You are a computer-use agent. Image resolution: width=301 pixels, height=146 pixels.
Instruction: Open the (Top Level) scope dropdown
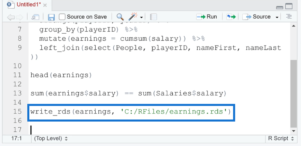click(x=51, y=139)
